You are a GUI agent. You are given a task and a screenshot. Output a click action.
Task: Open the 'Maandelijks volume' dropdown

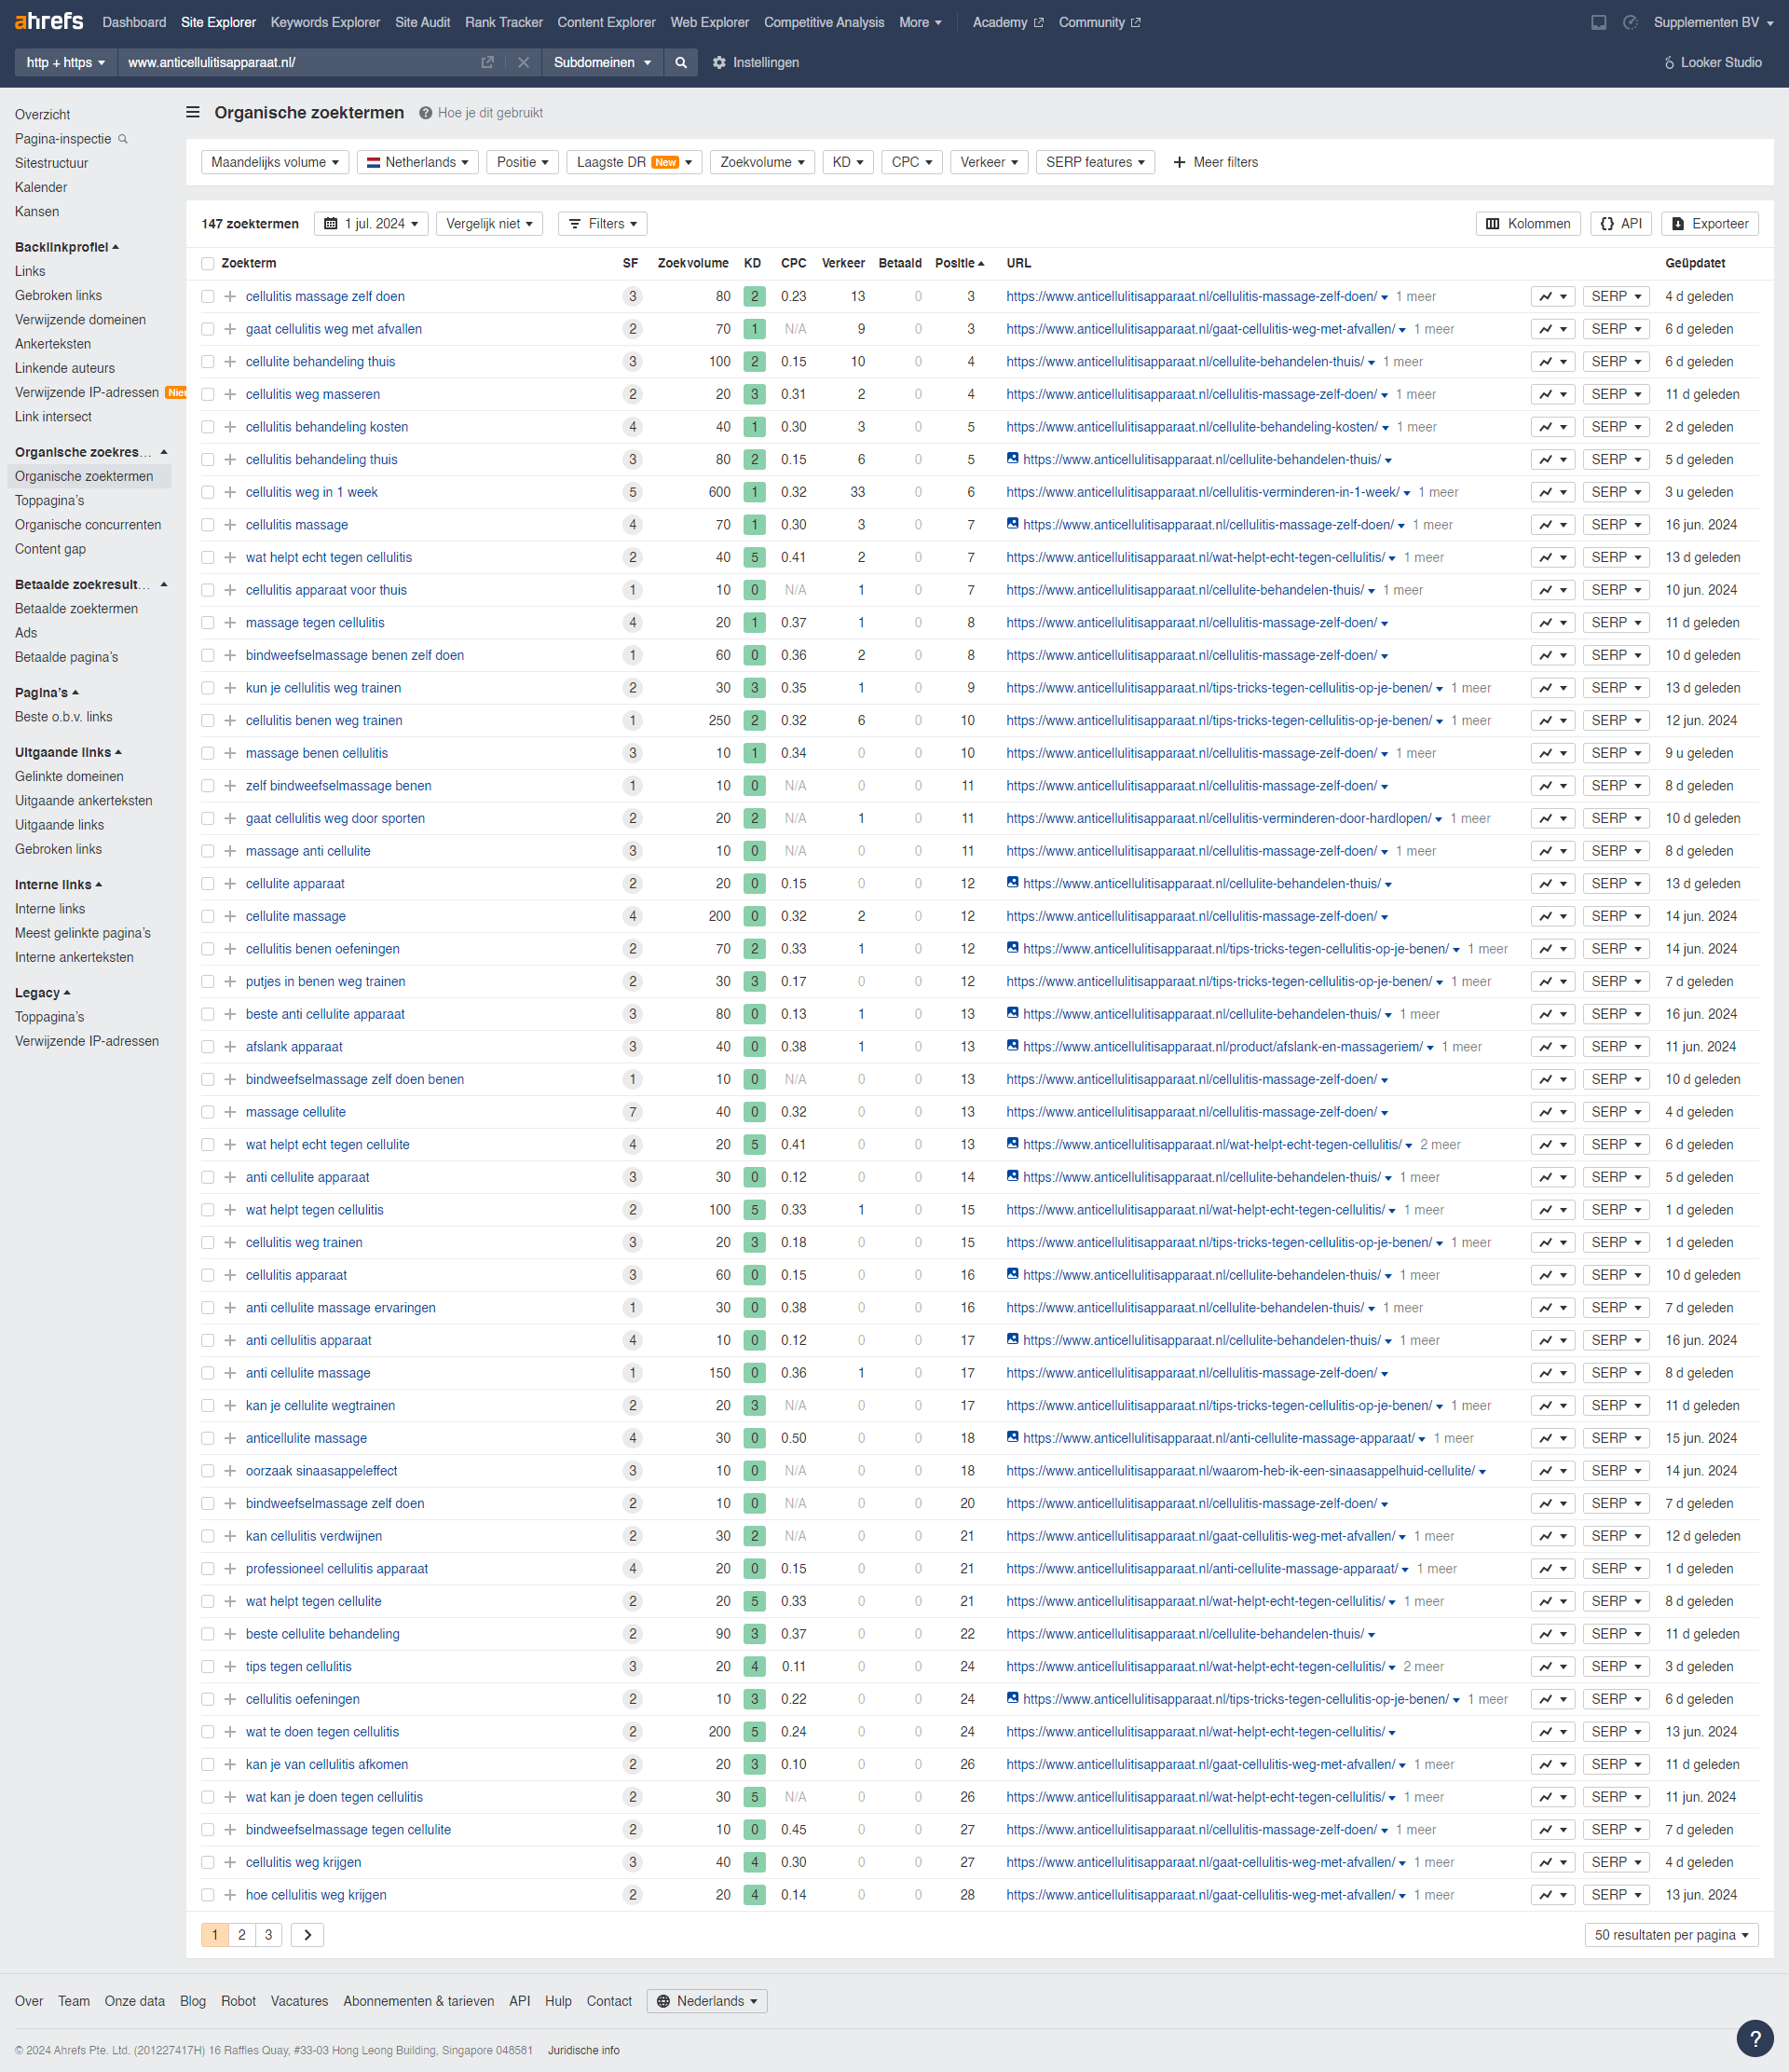275,162
